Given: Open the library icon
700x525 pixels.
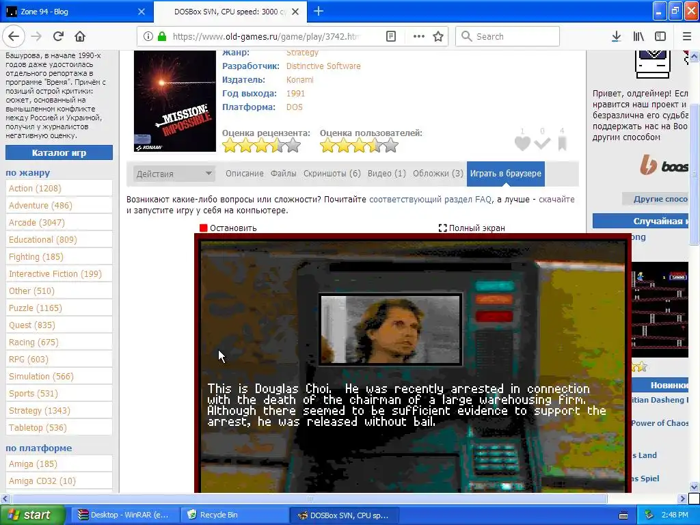Looking at the screenshot, I should pyautogui.click(x=638, y=36).
